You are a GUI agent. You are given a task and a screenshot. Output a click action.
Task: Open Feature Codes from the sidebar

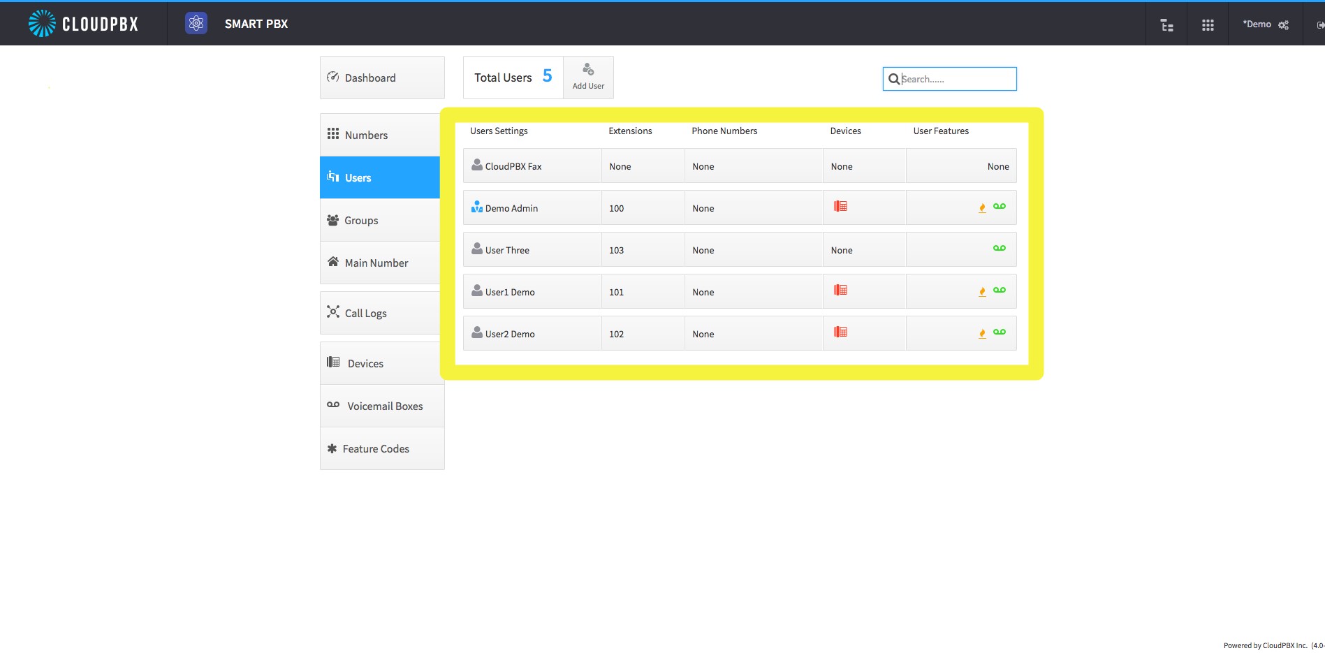point(375,448)
